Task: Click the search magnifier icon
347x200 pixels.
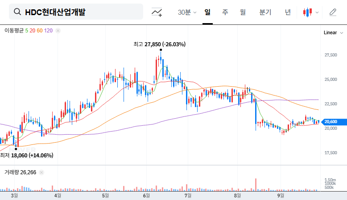Action: pyautogui.click(x=17, y=12)
